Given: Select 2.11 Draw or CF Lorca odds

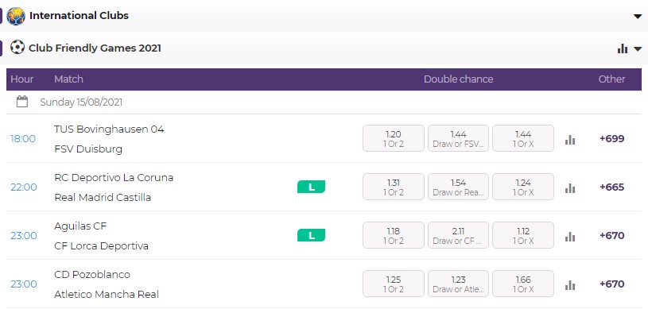Looking at the screenshot, I should (x=458, y=235).
